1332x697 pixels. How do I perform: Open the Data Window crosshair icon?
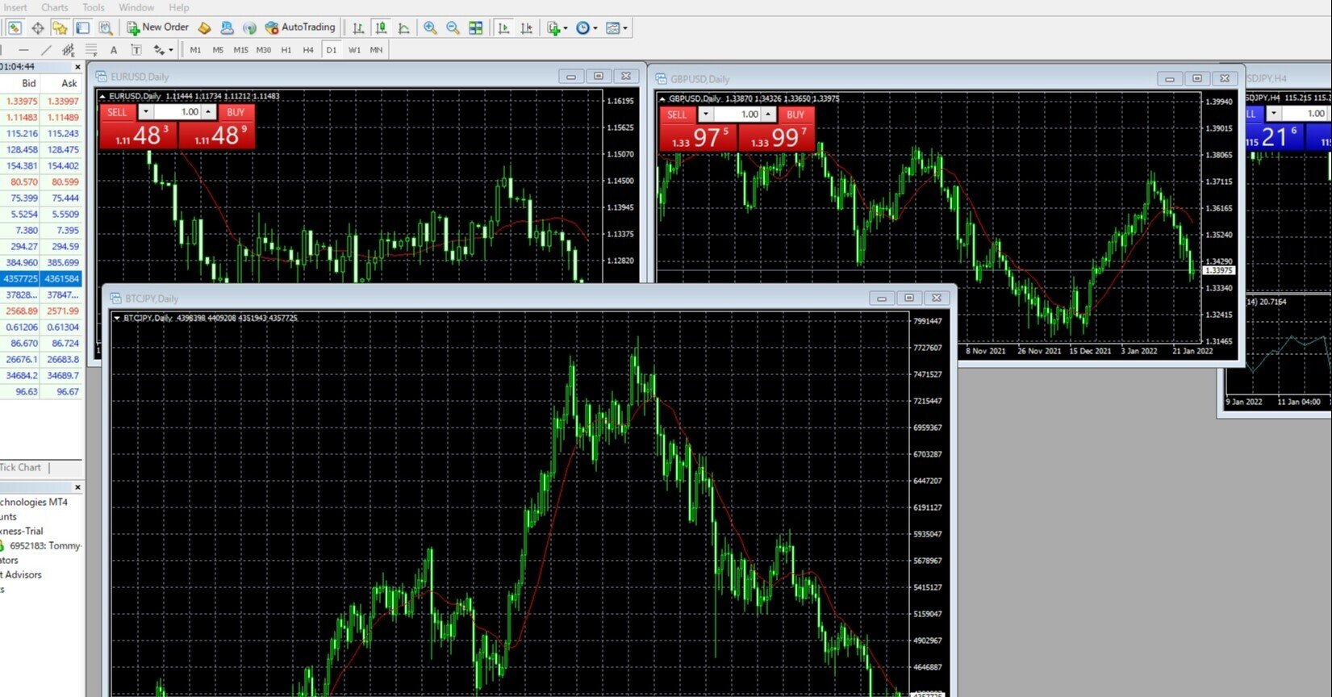coord(37,28)
